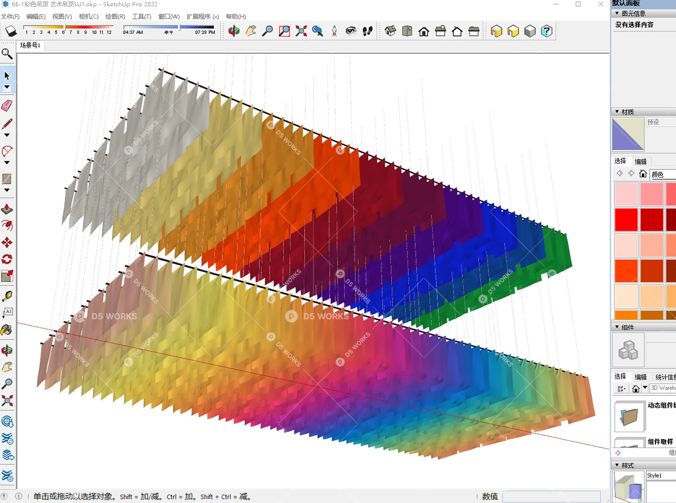Toggle the shadows display button
This screenshot has width=676, height=503.
tap(11, 32)
